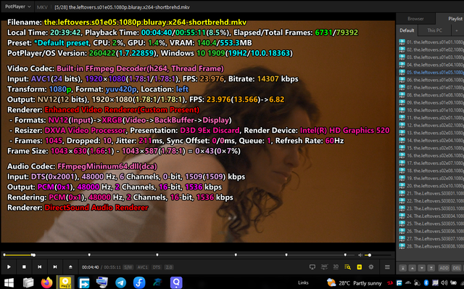Image resolution: width=464 pixels, height=289 pixels.
Task: Click the Open file eject icon
Action: click(70, 266)
